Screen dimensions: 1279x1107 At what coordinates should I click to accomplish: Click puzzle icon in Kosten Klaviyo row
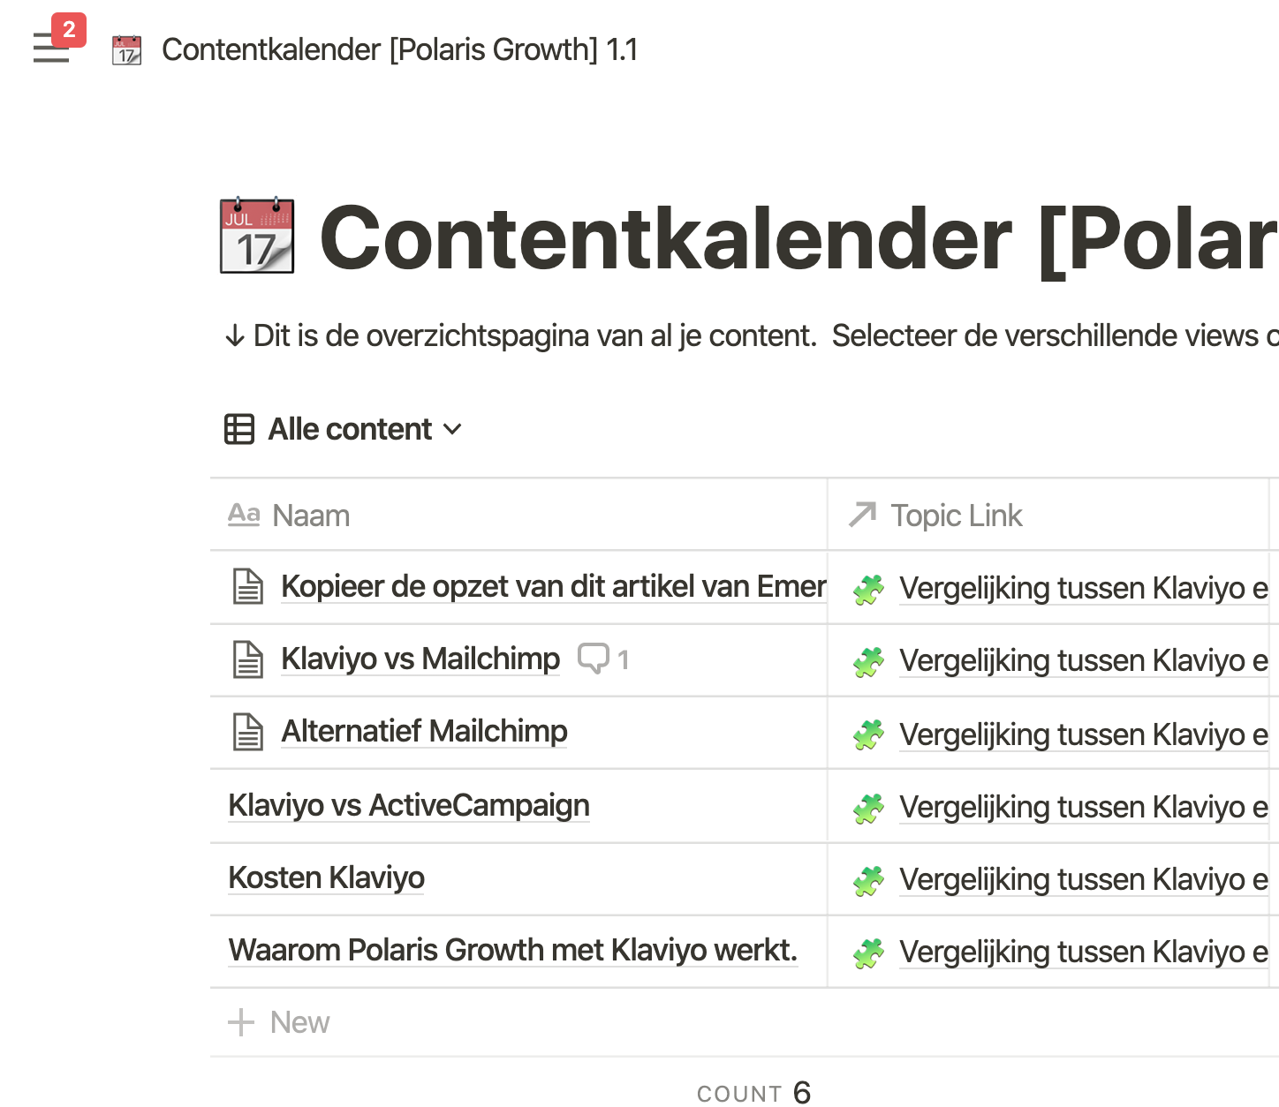click(x=869, y=879)
